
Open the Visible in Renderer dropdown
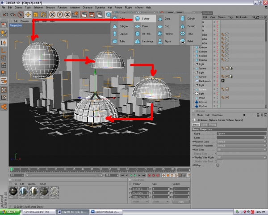pyautogui.click(x=242, y=146)
